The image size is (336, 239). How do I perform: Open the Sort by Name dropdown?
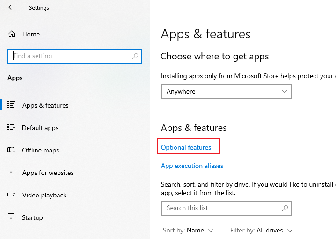pyautogui.click(x=188, y=231)
